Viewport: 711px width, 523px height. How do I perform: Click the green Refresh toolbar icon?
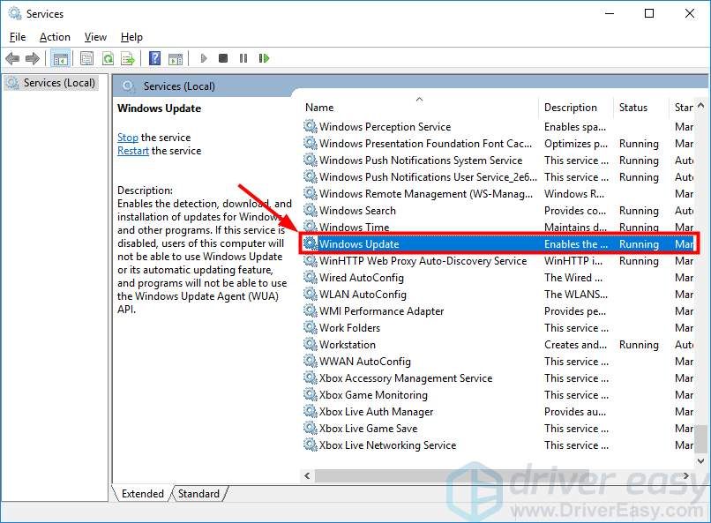[108, 58]
